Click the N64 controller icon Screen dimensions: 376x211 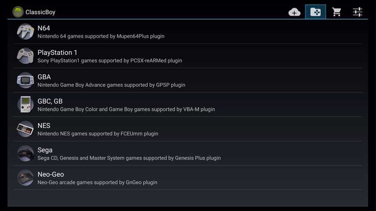point(25,32)
